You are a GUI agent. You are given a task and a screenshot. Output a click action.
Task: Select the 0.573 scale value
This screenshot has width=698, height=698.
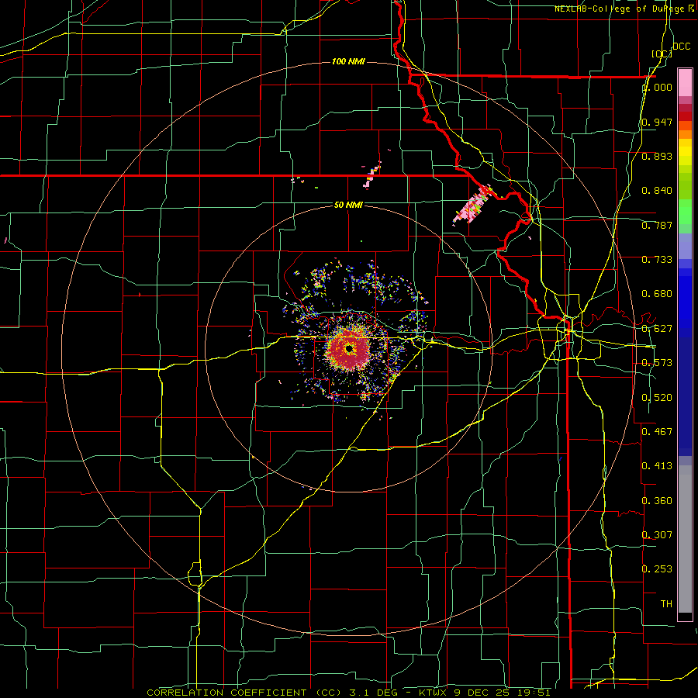657,363
